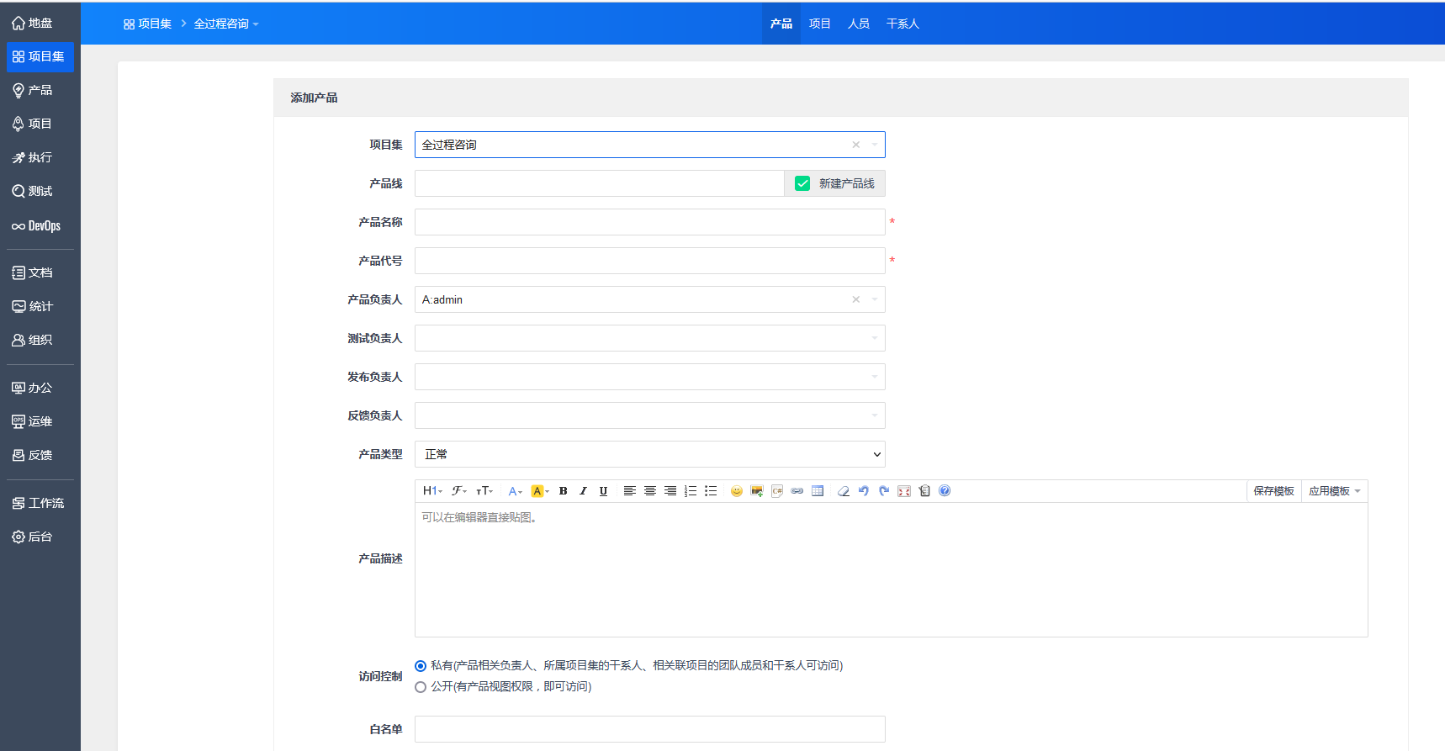Select the 私有 access control radio
The height and width of the screenshot is (751, 1445).
click(421, 666)
